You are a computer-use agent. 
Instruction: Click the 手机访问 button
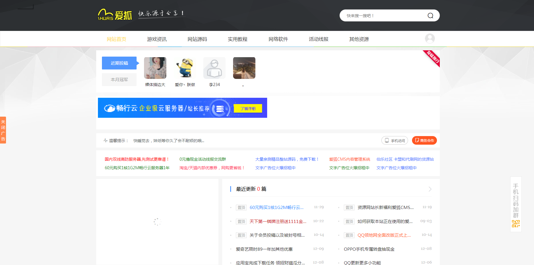395,140
